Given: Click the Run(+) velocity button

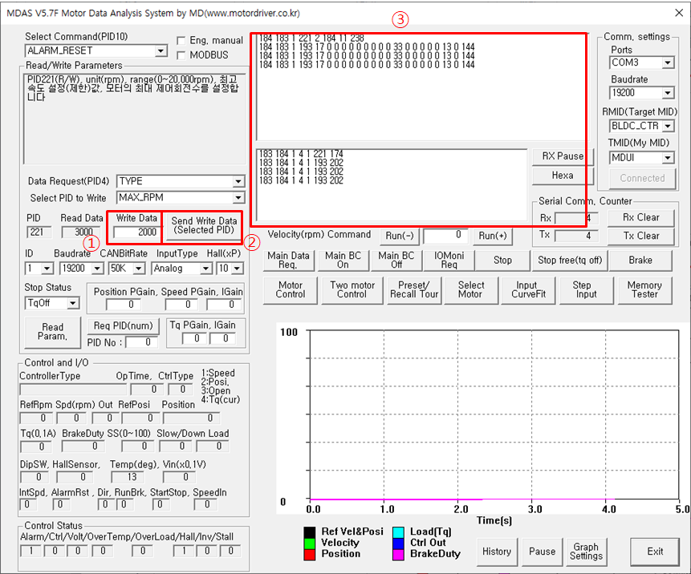Looking at the screenshot, I should tap(493, 236).
